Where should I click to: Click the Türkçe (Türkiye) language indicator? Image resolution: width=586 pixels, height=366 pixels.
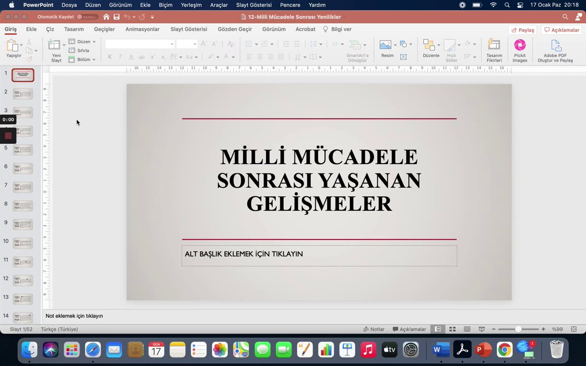click(59, 329)
